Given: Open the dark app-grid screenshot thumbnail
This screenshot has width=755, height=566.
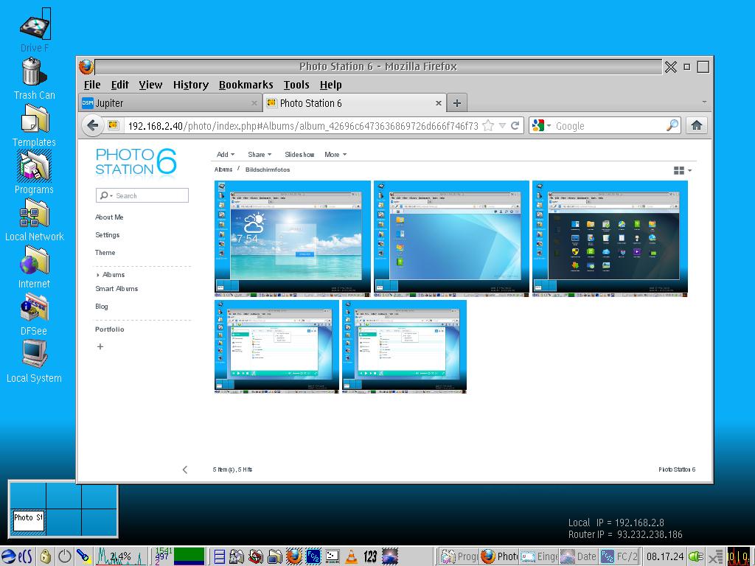Looking at the screenshot, I should tap(610, 239).
